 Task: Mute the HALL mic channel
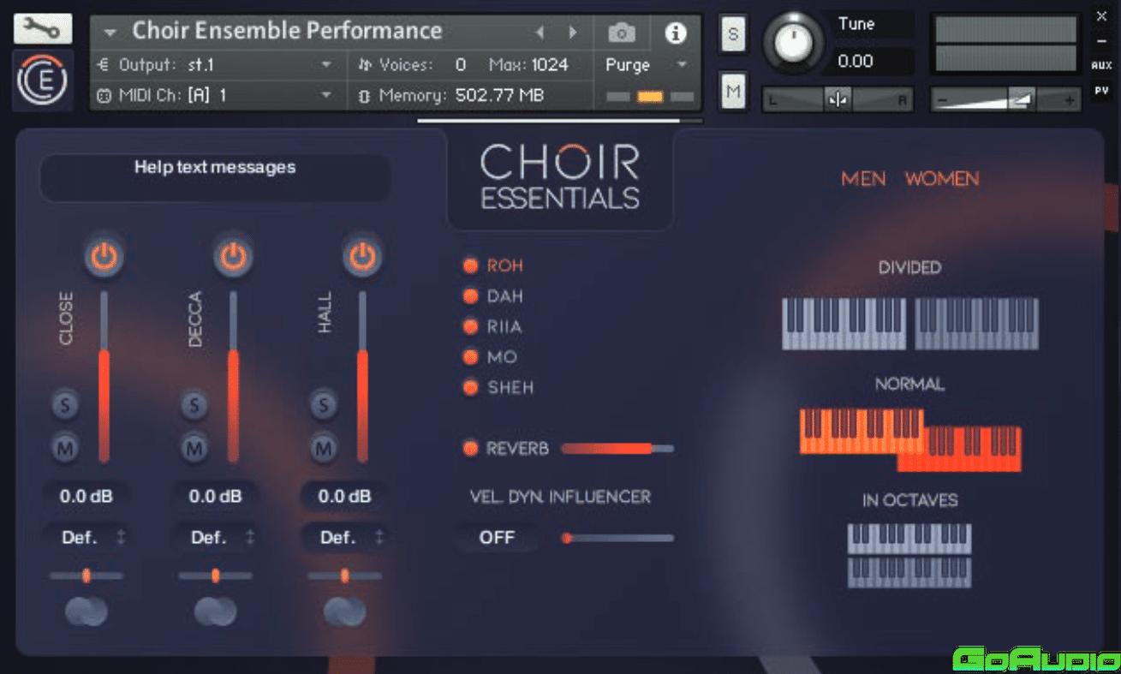pos(324,447)
